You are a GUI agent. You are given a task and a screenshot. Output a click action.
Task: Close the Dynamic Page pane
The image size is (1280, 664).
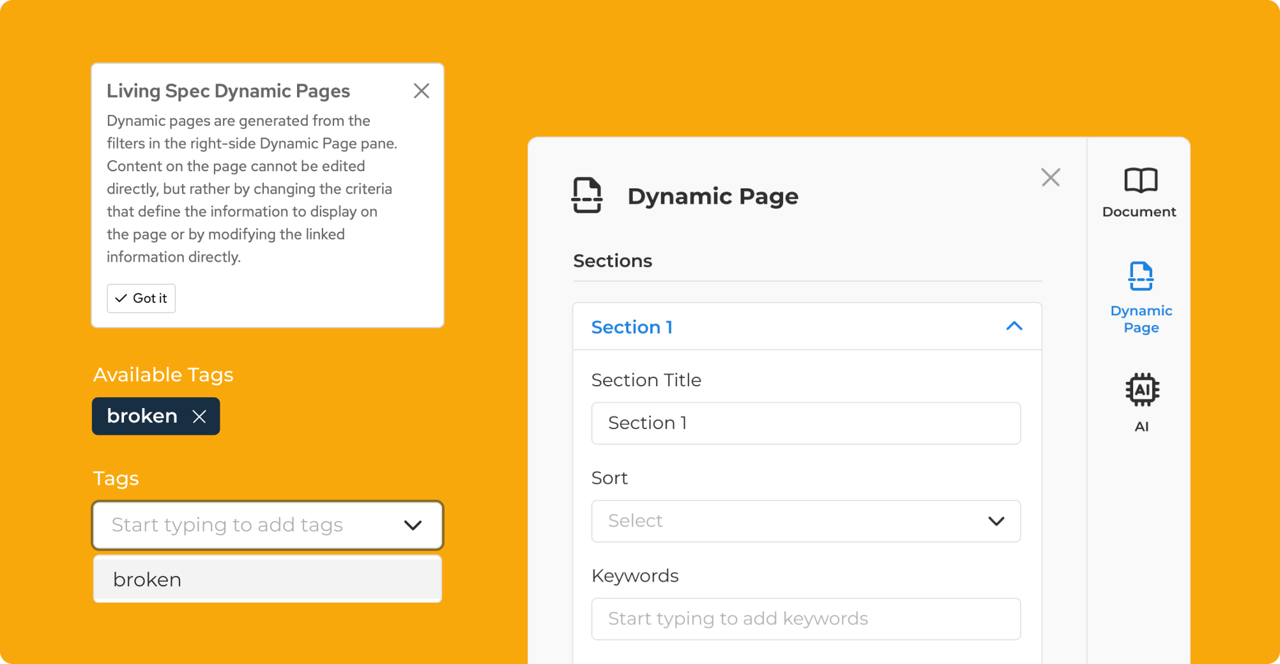point(1050,177)
